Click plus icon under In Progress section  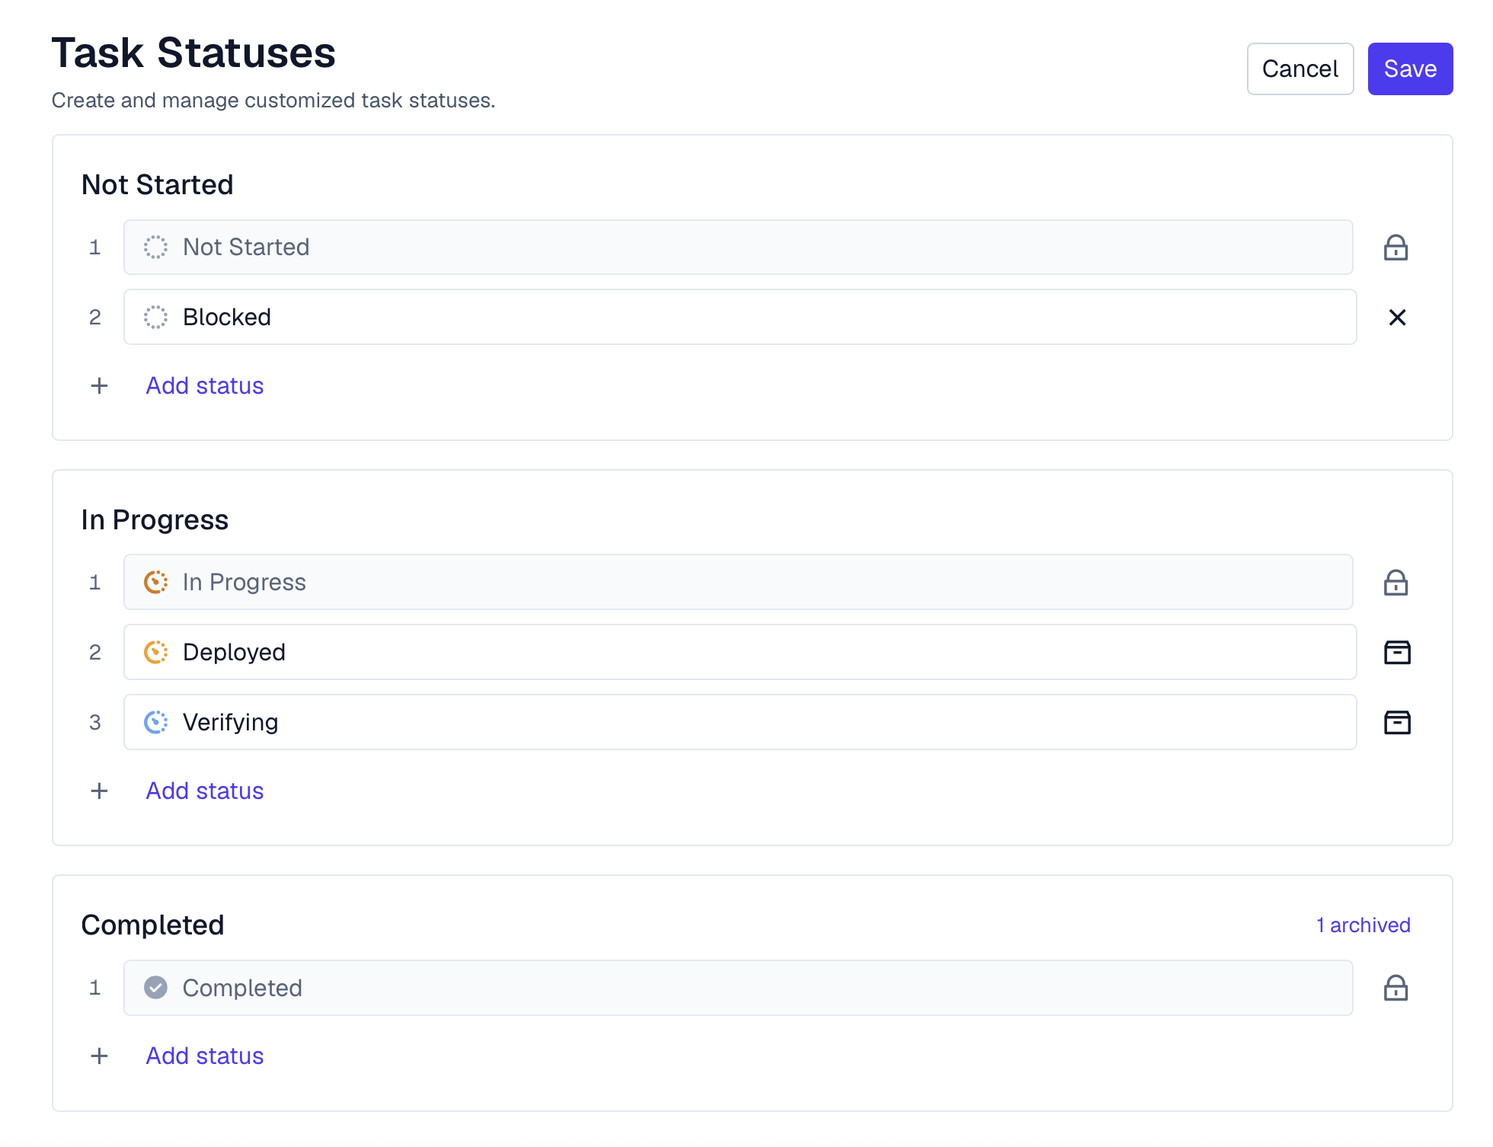[x=99, y=791]
